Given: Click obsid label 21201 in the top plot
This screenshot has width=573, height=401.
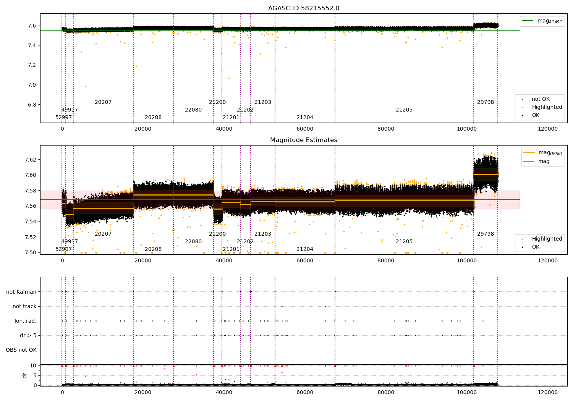Looking at the screenshot, I should [231, 118].
